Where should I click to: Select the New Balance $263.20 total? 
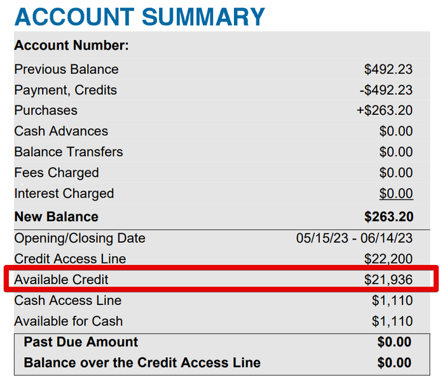(389, 217)
